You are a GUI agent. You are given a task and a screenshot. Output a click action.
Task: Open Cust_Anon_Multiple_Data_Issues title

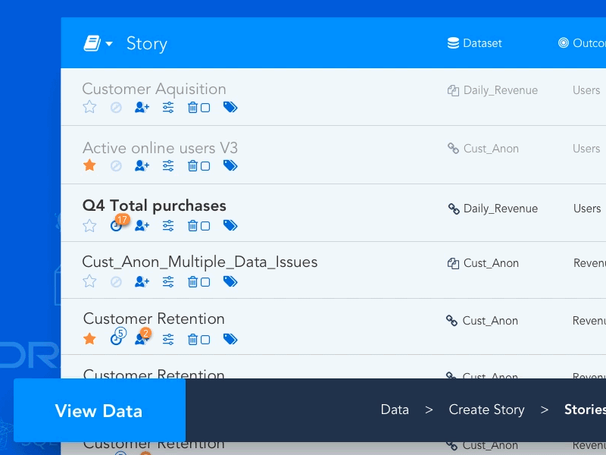click(200, 262)
